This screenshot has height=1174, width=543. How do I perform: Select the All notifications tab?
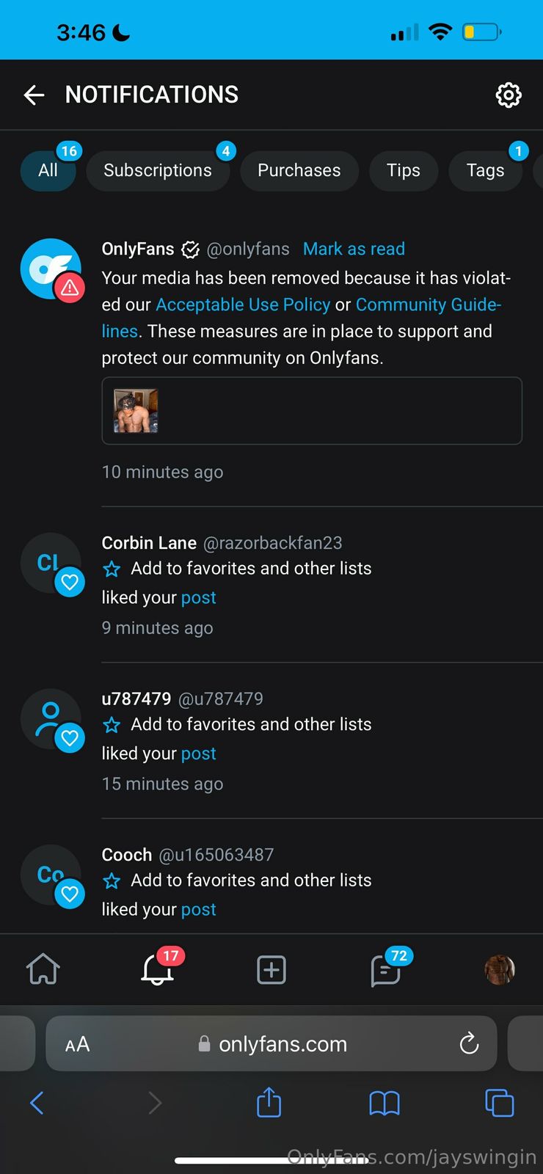[x=48, y=170]
